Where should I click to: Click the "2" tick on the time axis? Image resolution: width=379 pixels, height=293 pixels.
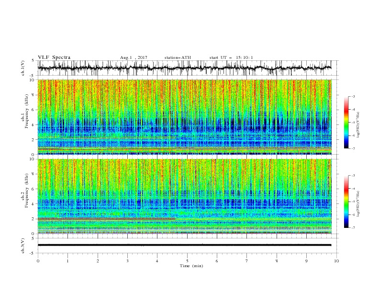98,261
